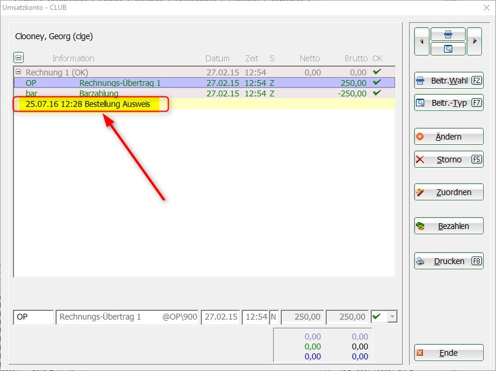496x371 pixels.
Task: Click the left arrow navigation button
Action: tap(421, 41)
